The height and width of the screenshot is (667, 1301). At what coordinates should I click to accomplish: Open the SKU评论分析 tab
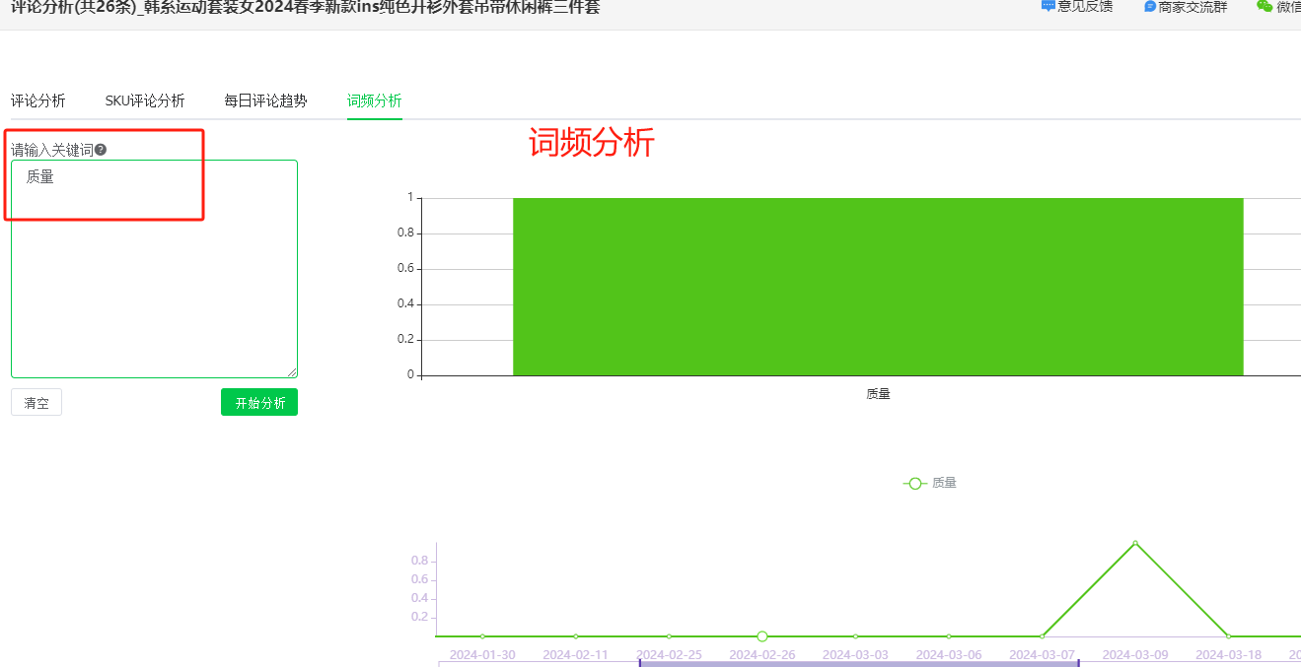[144, 100]
